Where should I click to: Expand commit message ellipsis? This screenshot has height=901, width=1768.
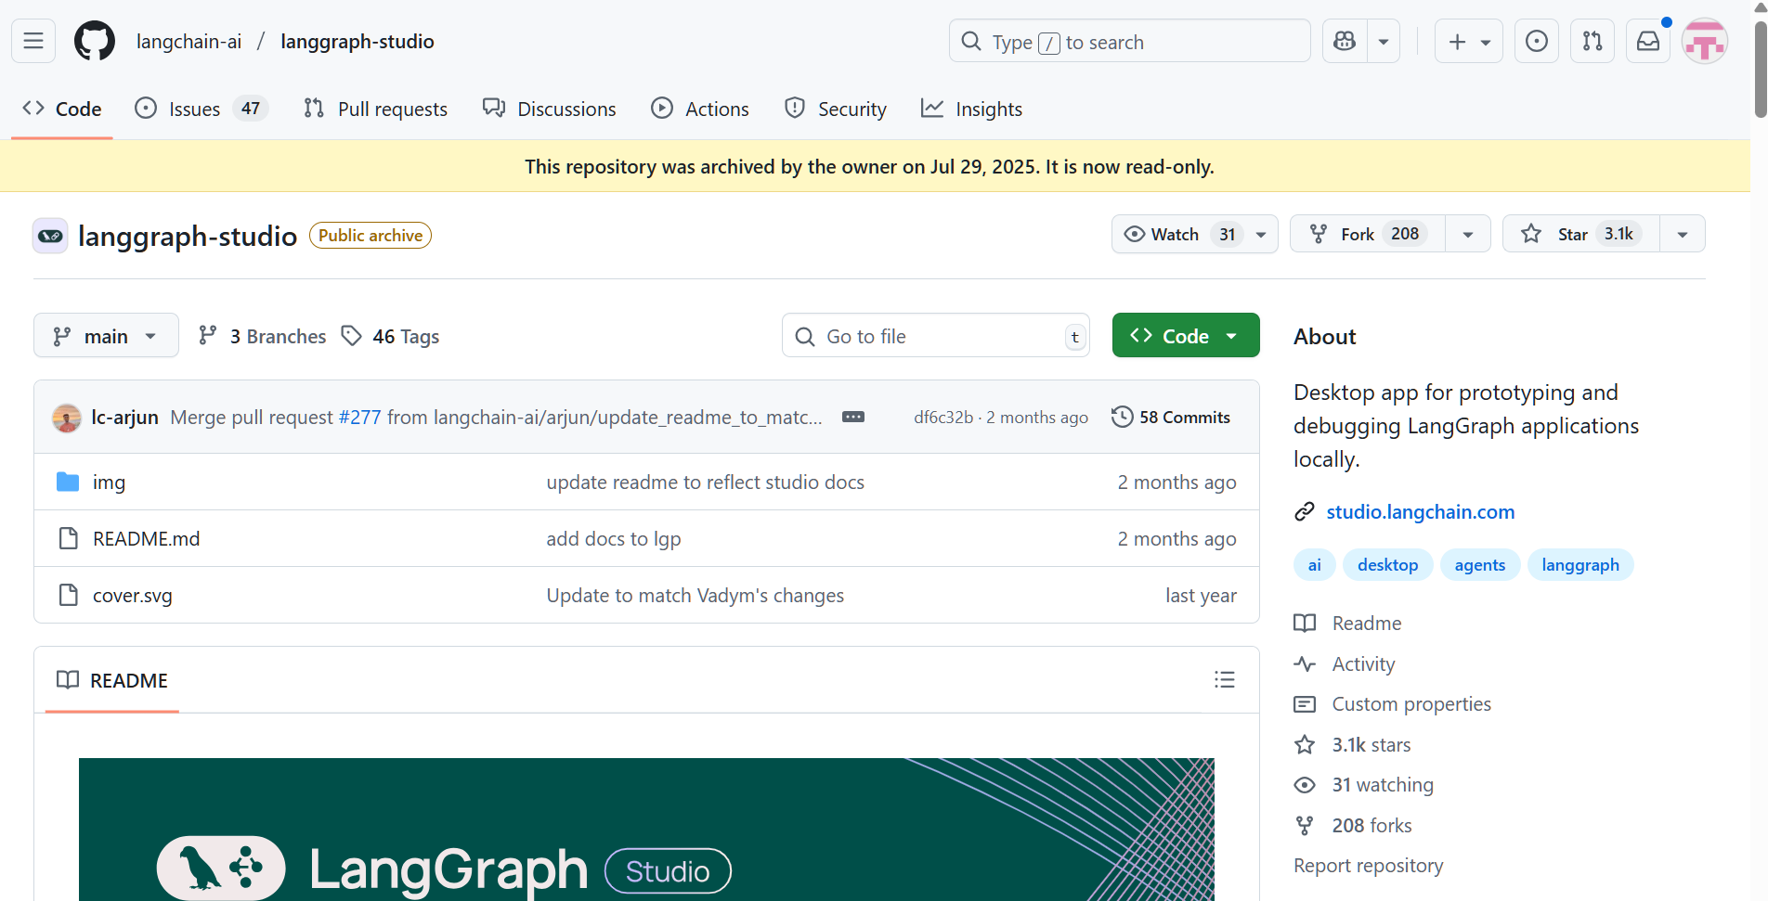(853, 418)
